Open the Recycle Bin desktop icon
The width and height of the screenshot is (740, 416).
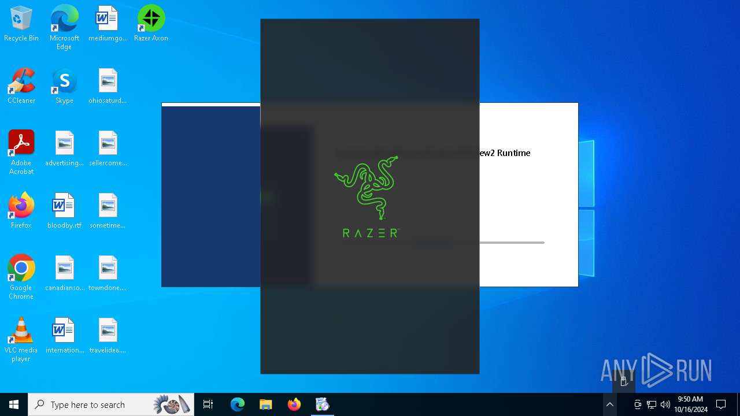point(21,24)
